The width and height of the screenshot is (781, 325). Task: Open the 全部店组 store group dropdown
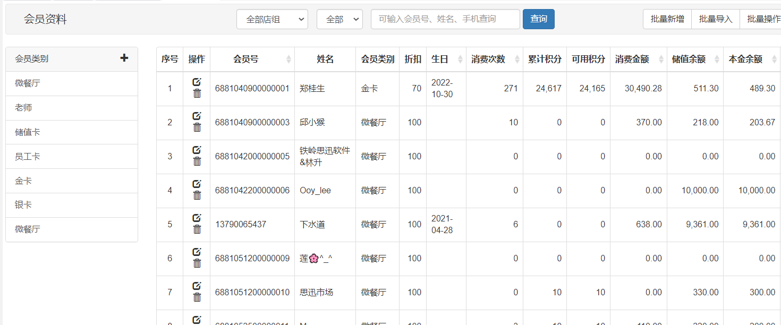[x=272, y=19]
